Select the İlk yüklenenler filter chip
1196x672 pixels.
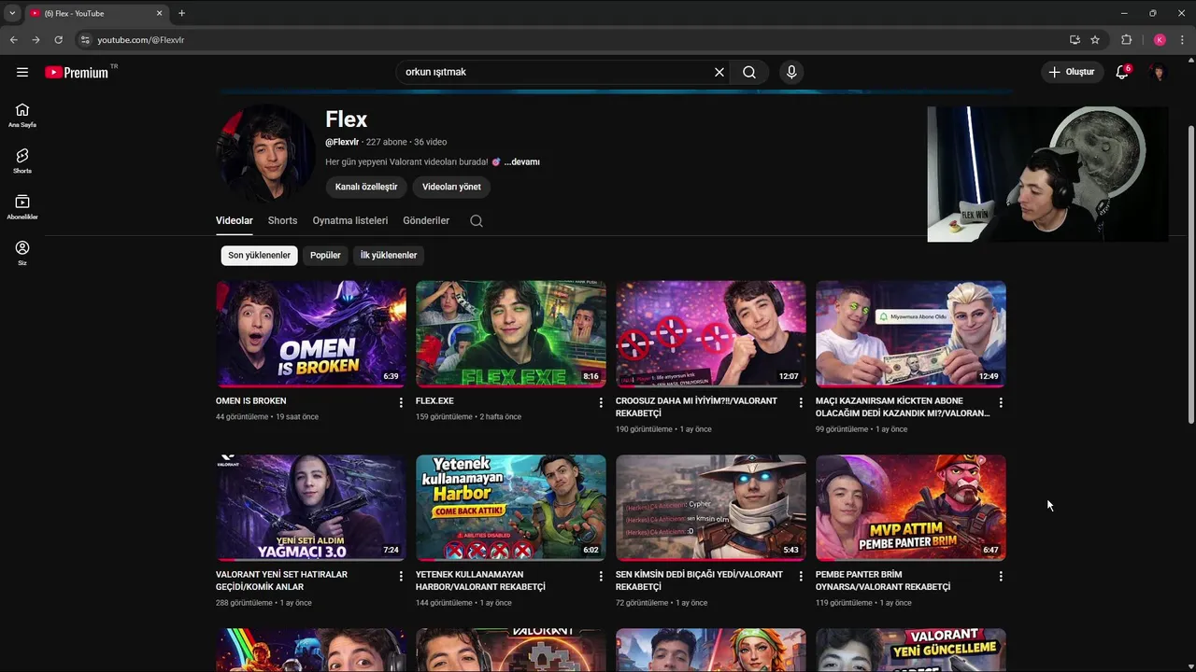pos(389,255)
